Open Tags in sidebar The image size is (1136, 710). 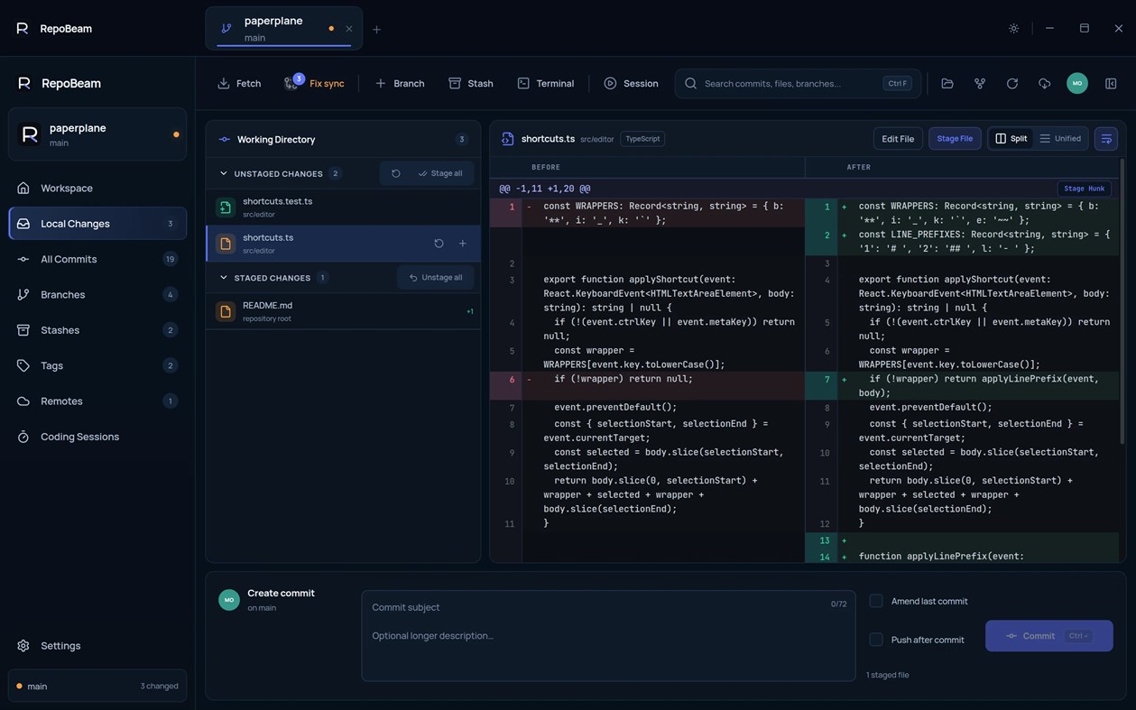click(x=97, y=365)
